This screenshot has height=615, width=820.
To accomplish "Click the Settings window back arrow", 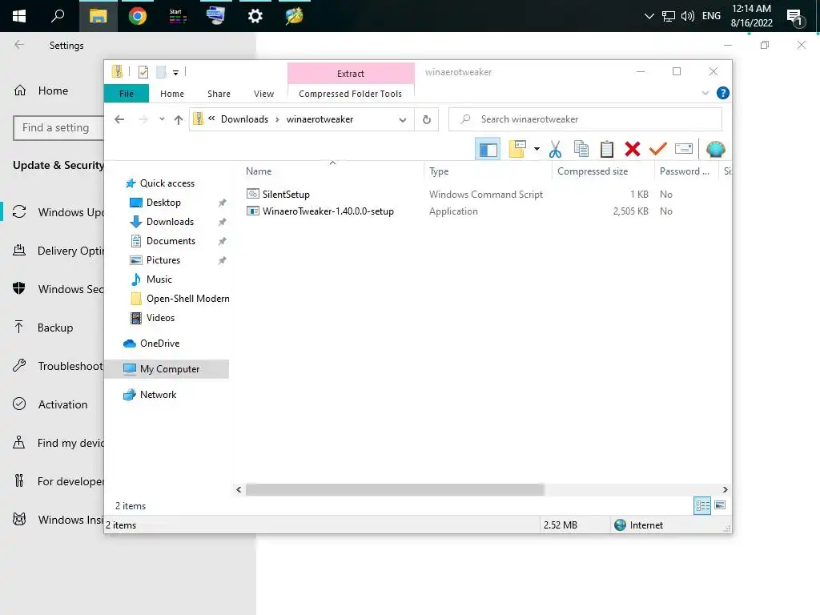I will (19, 45).
